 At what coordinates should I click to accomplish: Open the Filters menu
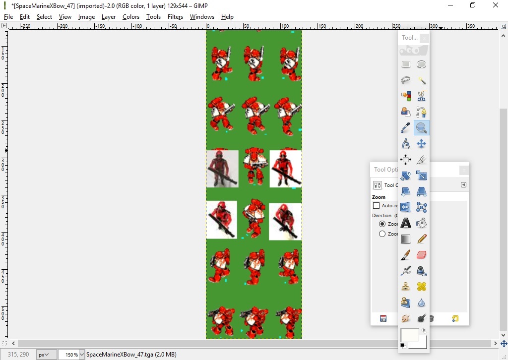(x=175, y=17)
